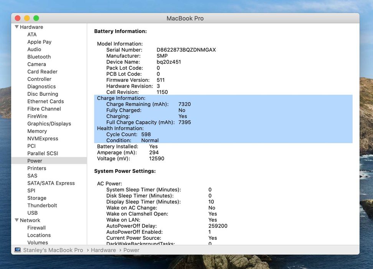Select Volumes under Network
This screenshot has width=373, height=269.
(x=38, y=242)
